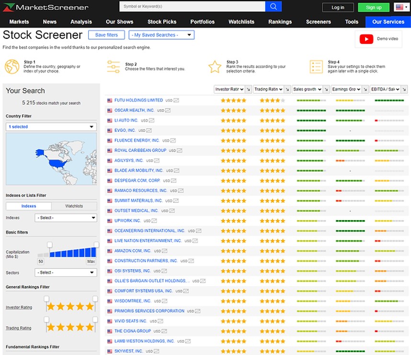Switch to the Indexes tab in lists filter

click(x=29, y=206)
